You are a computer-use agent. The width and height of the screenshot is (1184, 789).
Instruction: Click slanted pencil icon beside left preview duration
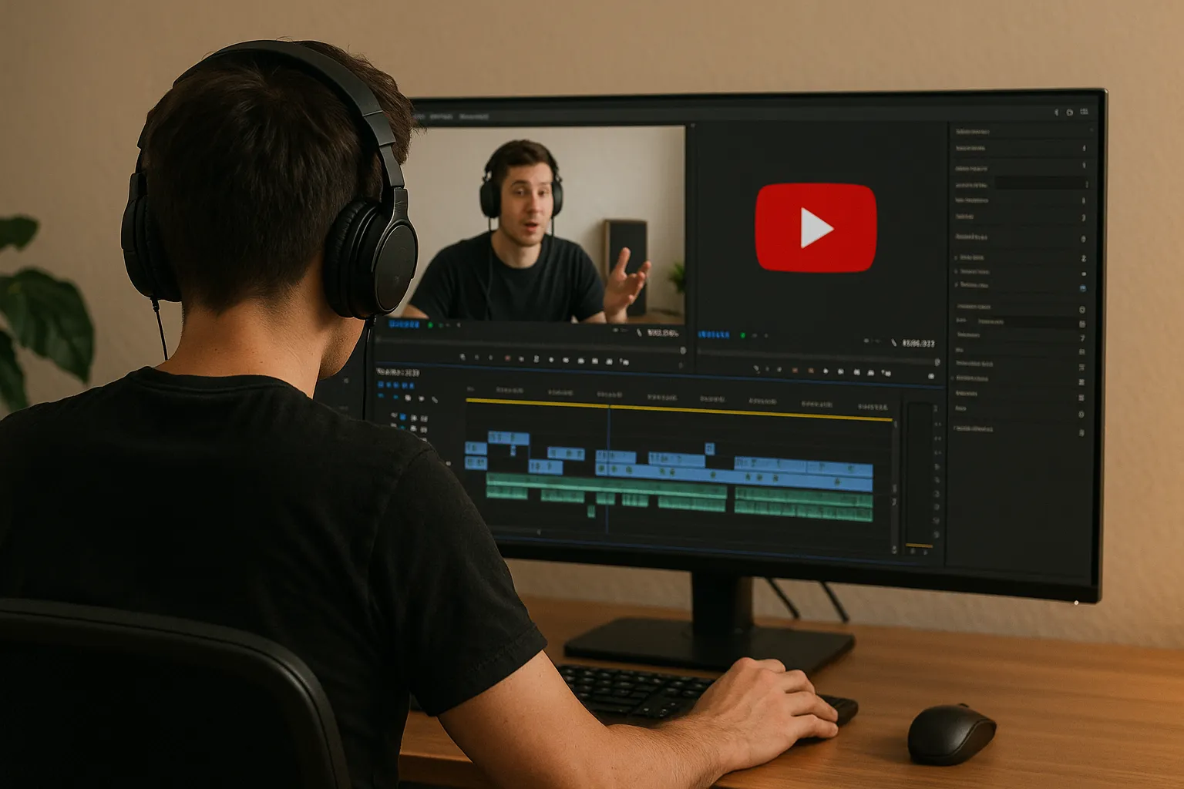pyautogui.click(x=638, y=333)
